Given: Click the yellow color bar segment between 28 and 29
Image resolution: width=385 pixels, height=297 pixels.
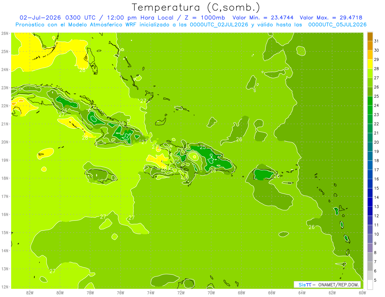Looking at the screenshot, I should click(370, 64).
